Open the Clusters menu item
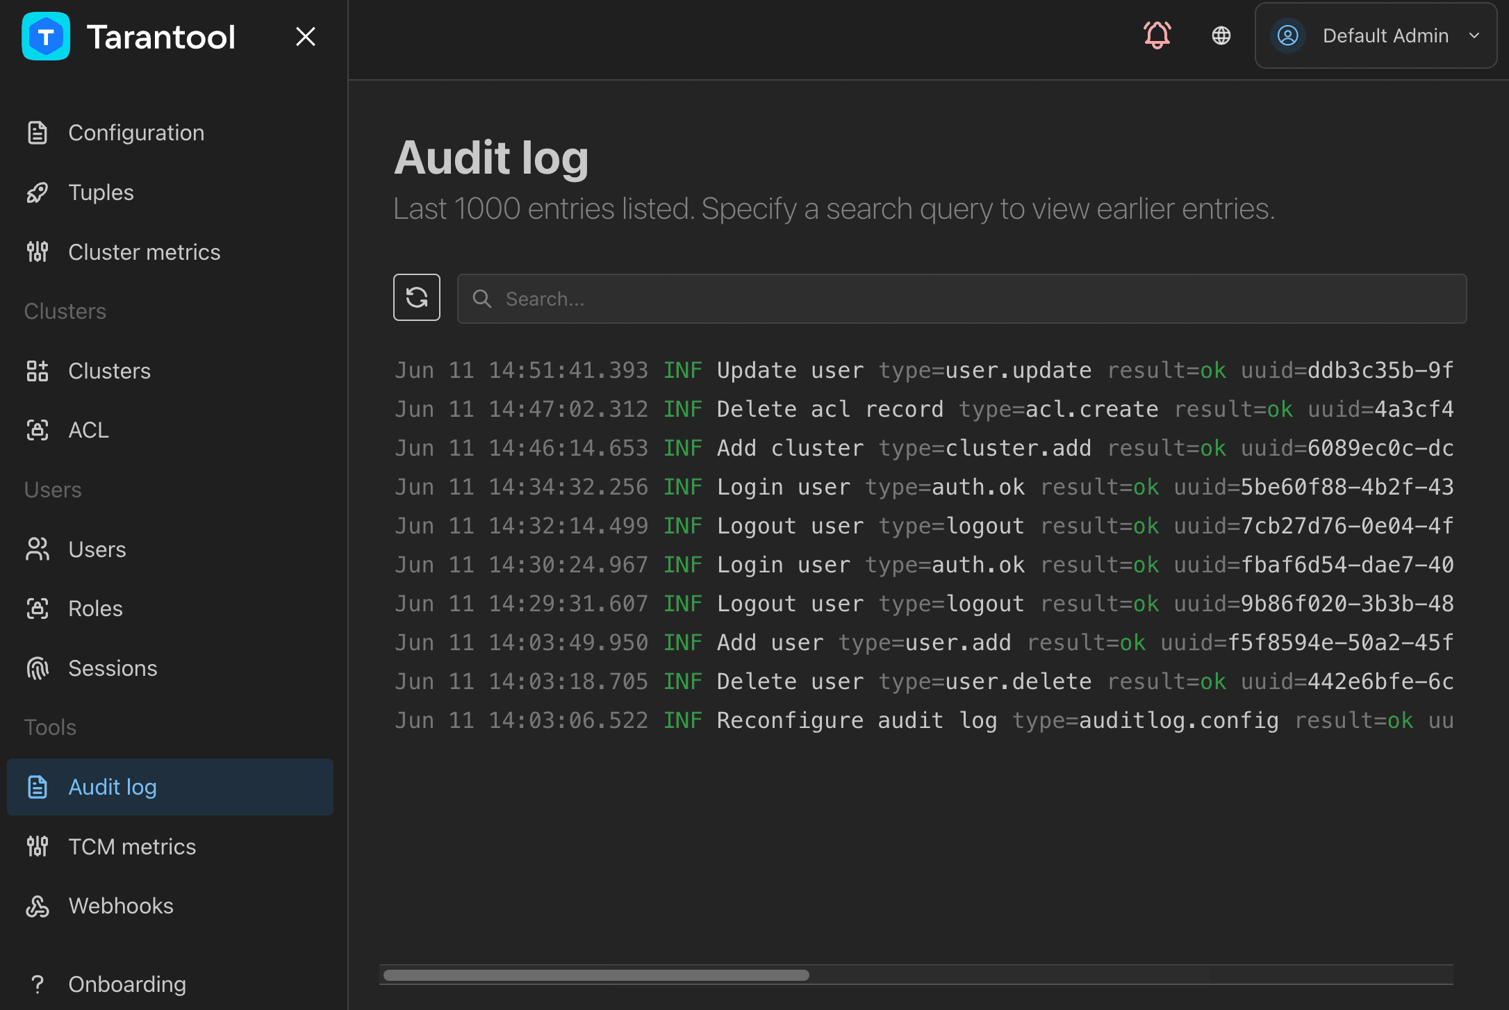1509x1010 pixels. coord(170,371)
